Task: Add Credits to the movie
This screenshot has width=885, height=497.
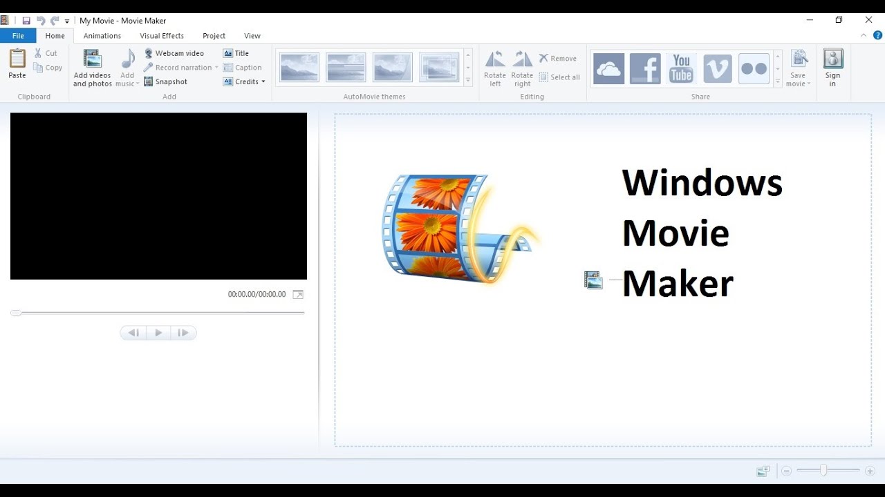Action: [x=241, y=81]
